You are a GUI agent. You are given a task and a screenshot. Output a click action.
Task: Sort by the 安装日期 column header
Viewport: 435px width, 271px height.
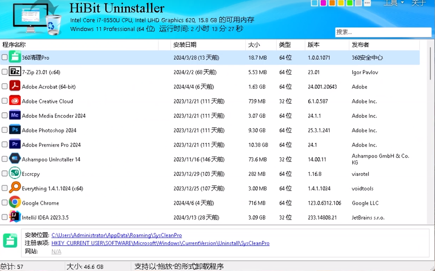[x=208, y=45]
